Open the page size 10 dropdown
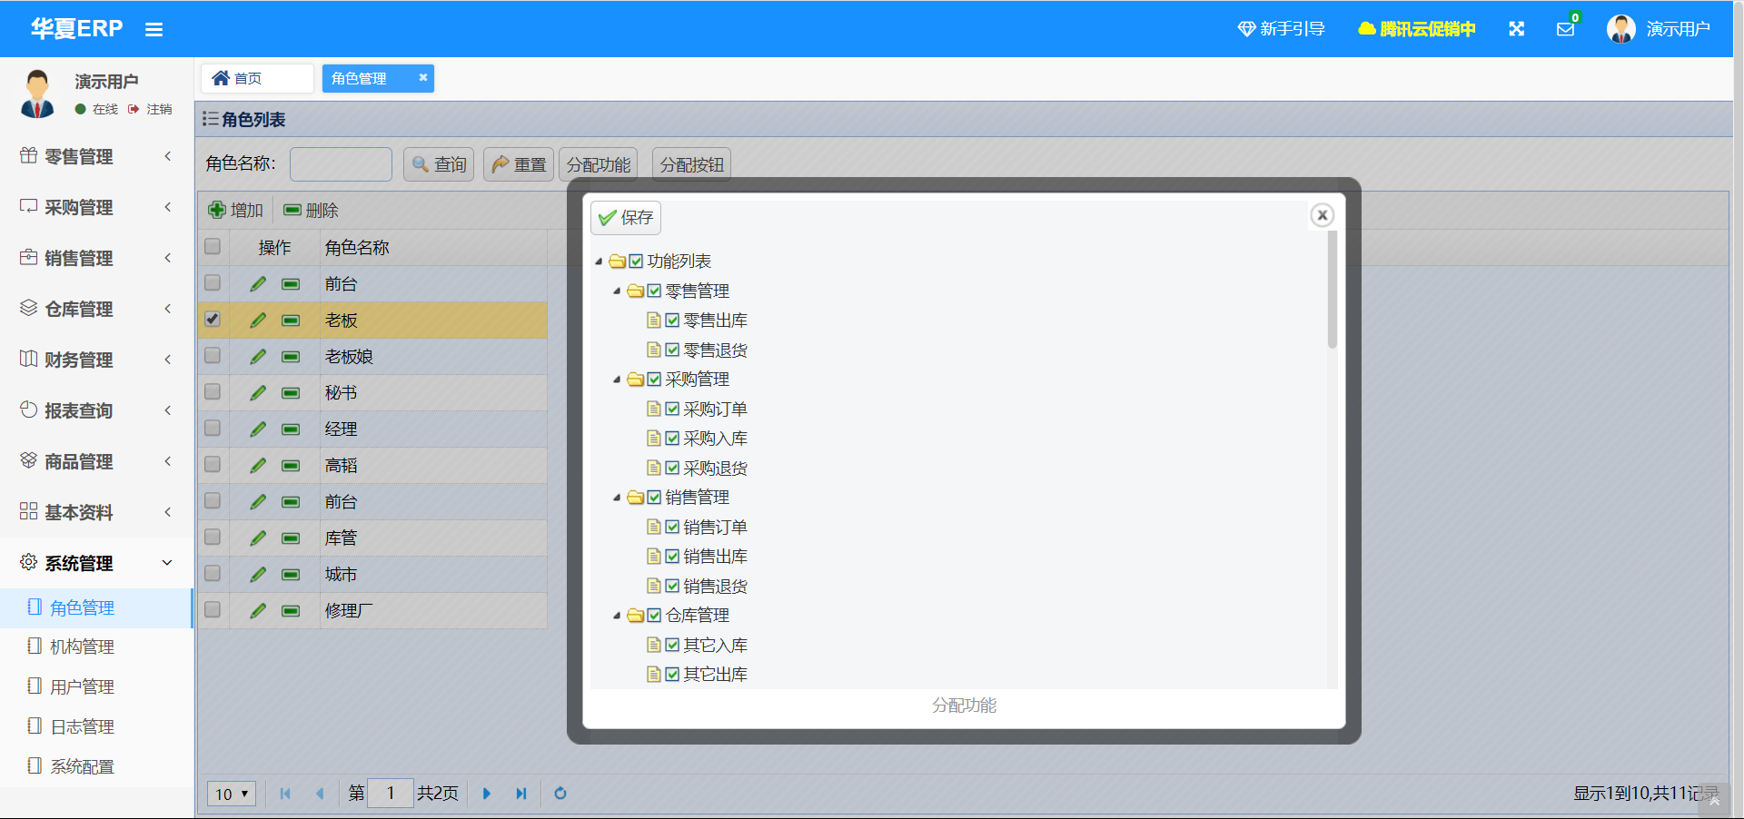Viewport: 1744px width, 819px height. click(232, 794)
